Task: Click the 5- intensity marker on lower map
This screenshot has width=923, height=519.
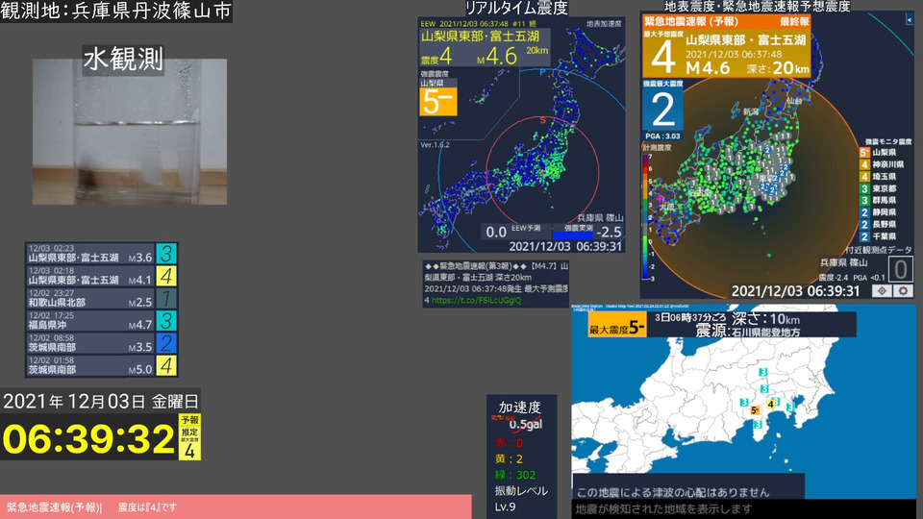Action: tap(755, 410)
